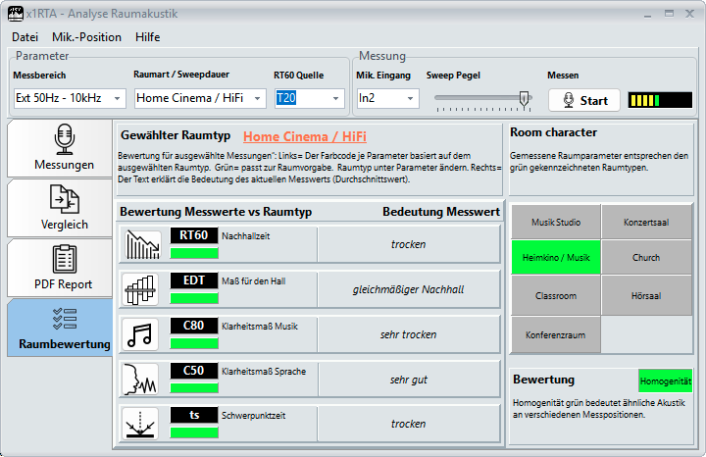Open the Datei menu
Viewport: 706px width, 457px height.
25,37
